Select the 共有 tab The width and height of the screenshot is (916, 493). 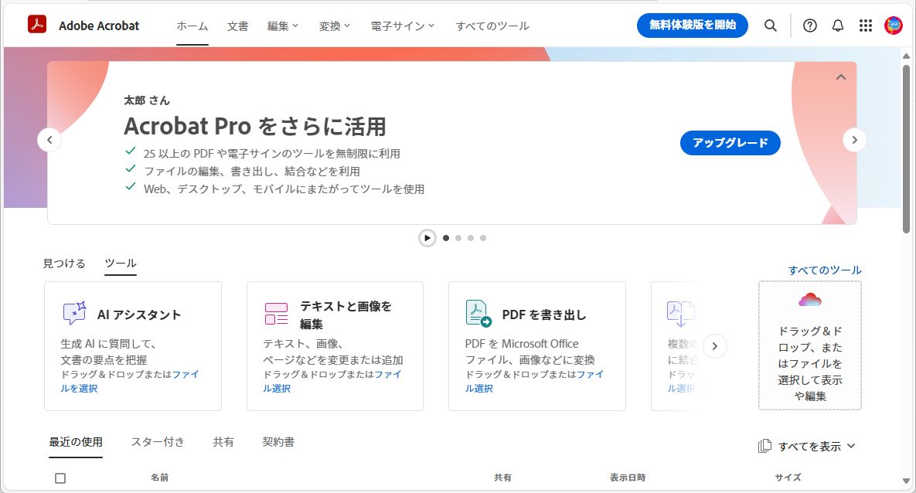(223, 442)
